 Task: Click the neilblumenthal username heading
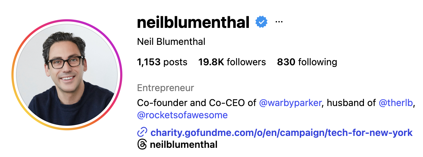click(193, 22)
